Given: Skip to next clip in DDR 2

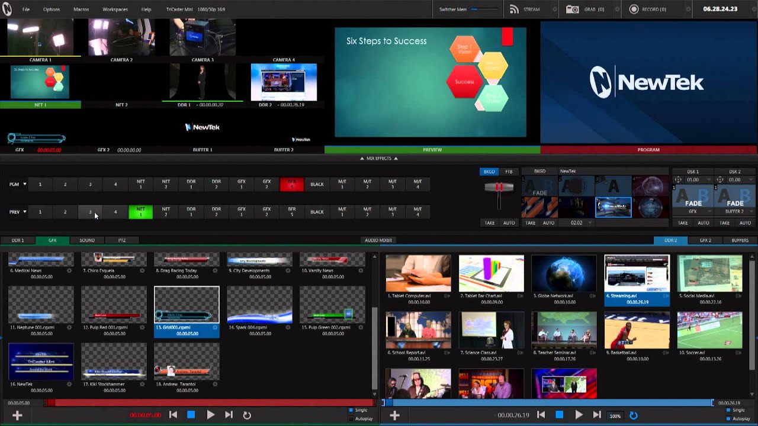Looking at the screenshot, I should (597, 415).
